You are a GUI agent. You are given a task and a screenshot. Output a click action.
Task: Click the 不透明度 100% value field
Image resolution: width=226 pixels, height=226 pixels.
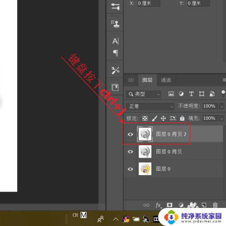coord(210,106)
